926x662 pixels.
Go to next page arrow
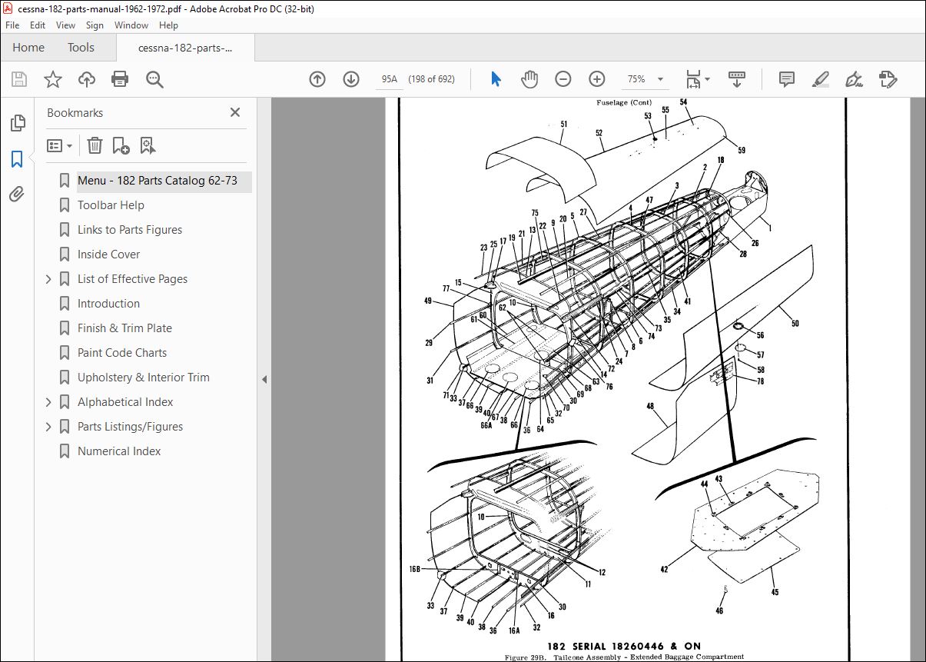pyautogui.click(x=351, y=79)
